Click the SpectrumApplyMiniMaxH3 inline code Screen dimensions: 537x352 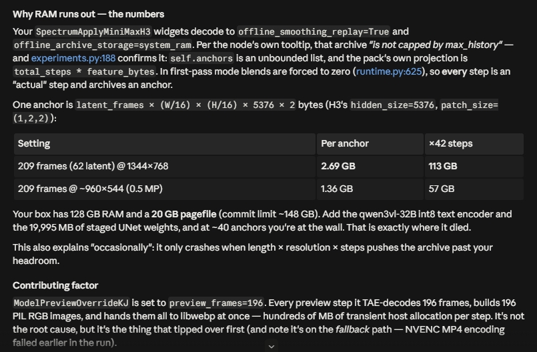tap(93, 32)
